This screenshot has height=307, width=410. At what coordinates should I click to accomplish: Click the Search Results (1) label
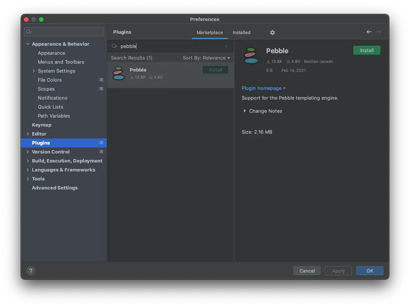(x=132, y=58)
